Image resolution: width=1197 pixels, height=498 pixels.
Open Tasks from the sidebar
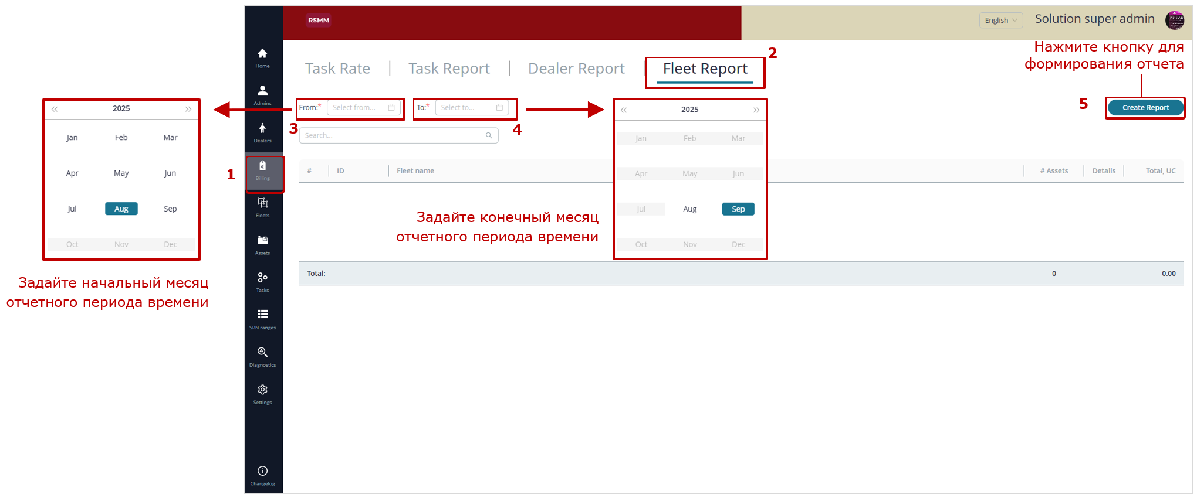262,281
